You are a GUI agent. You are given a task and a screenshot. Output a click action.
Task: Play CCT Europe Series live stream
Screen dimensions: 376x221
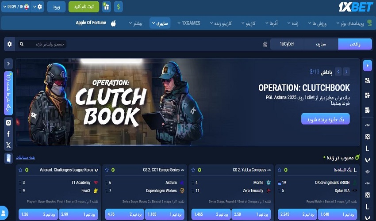point(113,170)
